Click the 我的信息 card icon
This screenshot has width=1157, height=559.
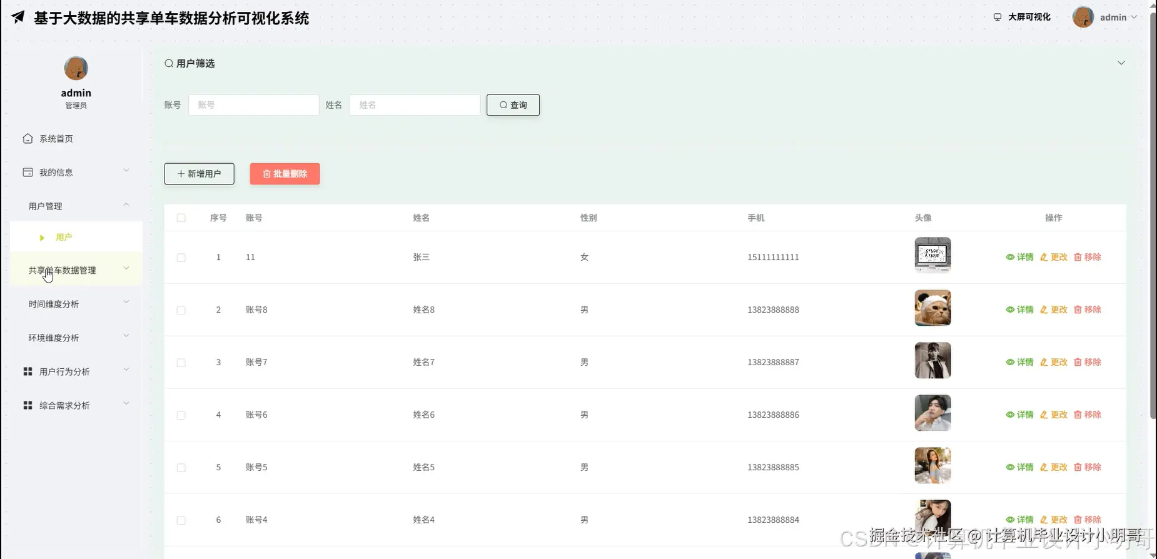click(x=28, y=172)
